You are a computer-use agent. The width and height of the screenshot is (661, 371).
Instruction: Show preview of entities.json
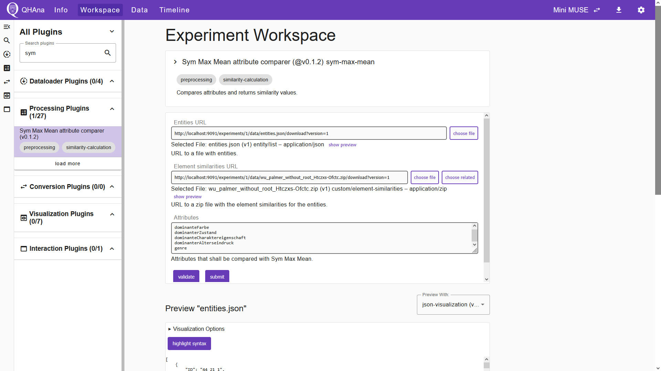[x=342, y=145]
